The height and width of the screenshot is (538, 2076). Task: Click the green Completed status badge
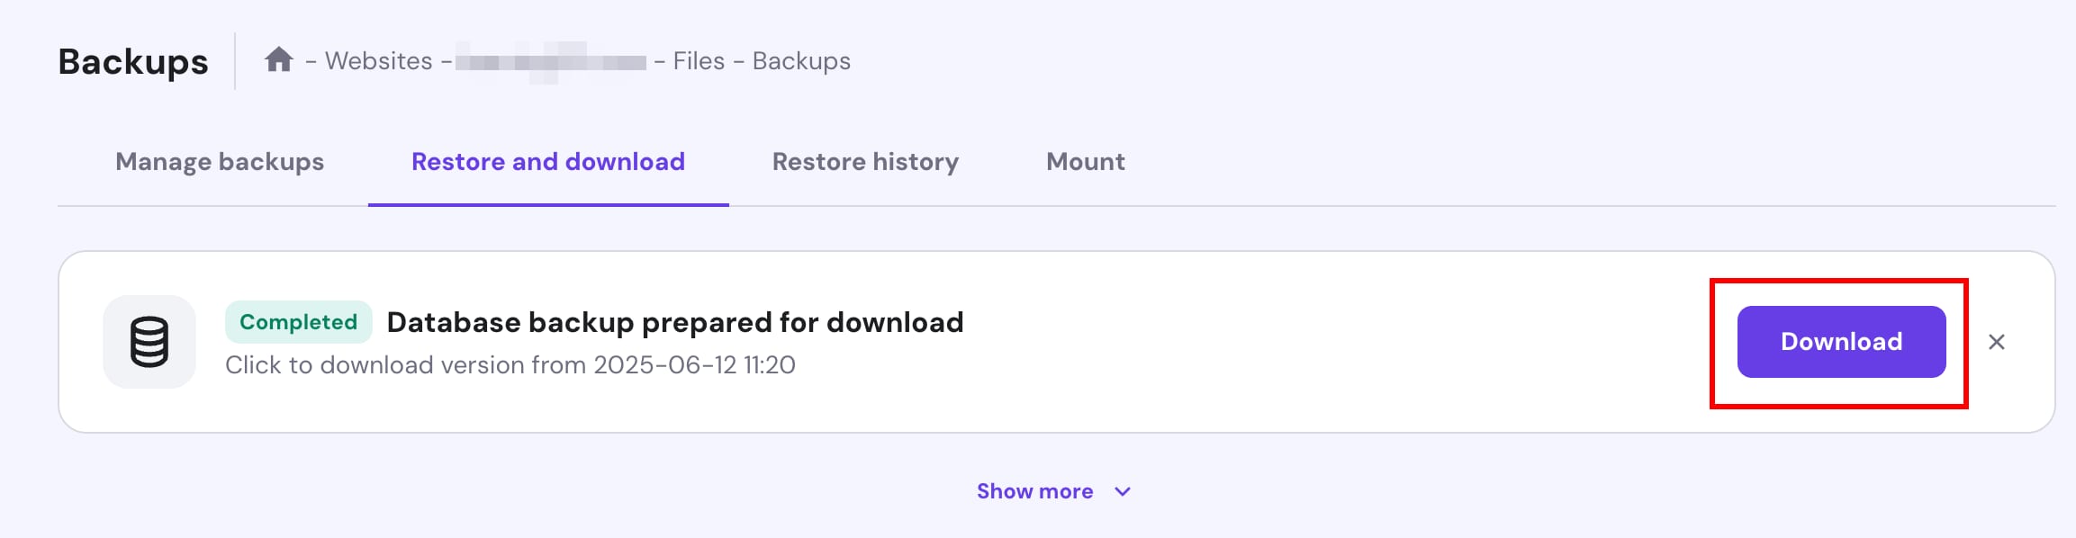click(298, 322)
